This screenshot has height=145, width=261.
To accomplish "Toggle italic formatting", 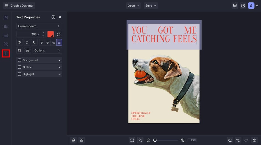I will click(27, 42).
